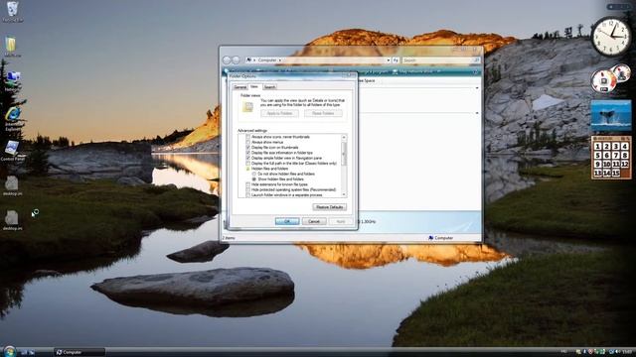Image resolution: width=636 pixels, height=357 pixels.
Task: Click tile 6 in the puzzle gadget
Action: [x=607, y=155]
